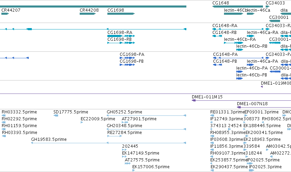291x172 pixels.
Task: Open the EC22009.5prime EST label
Action: point(98,119)
